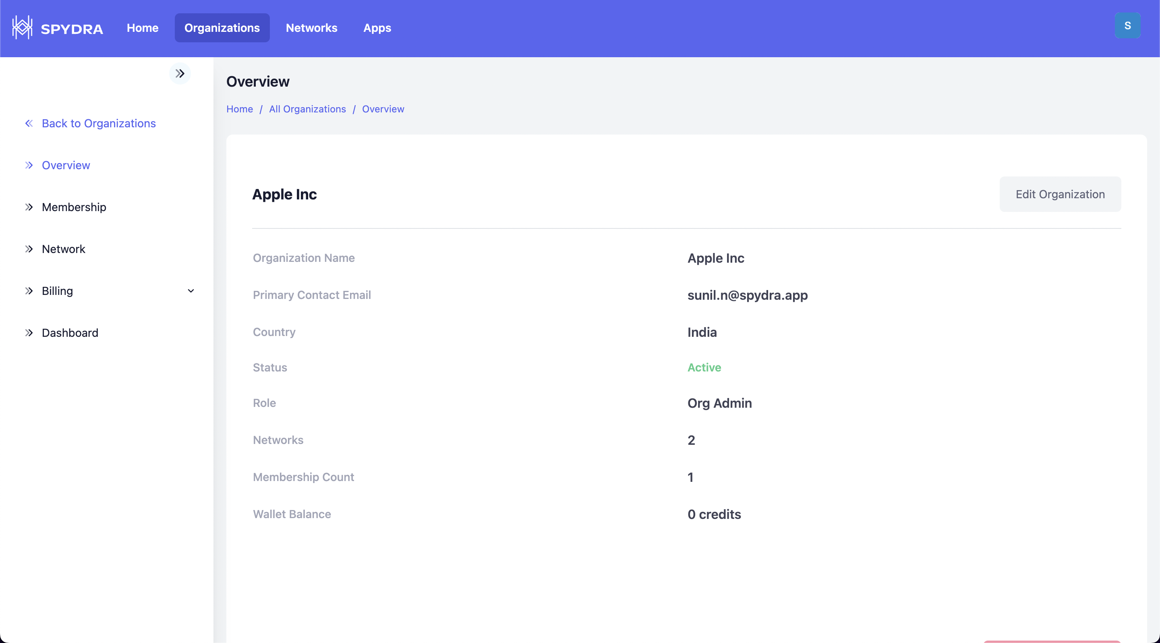
Task: Click back arrows icon beside Back to Organizations
Action: (29, 123)
